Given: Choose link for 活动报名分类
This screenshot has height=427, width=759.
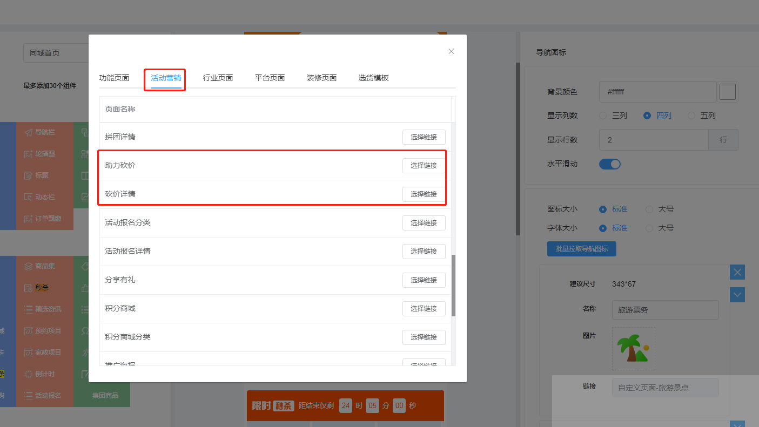Looking at the screenshot, I should [424, 223].
